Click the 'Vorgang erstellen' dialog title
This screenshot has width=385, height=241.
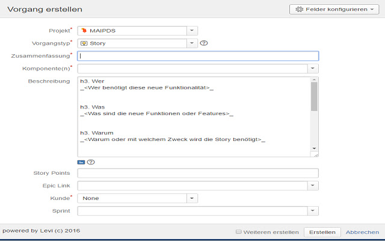point(45,10)
